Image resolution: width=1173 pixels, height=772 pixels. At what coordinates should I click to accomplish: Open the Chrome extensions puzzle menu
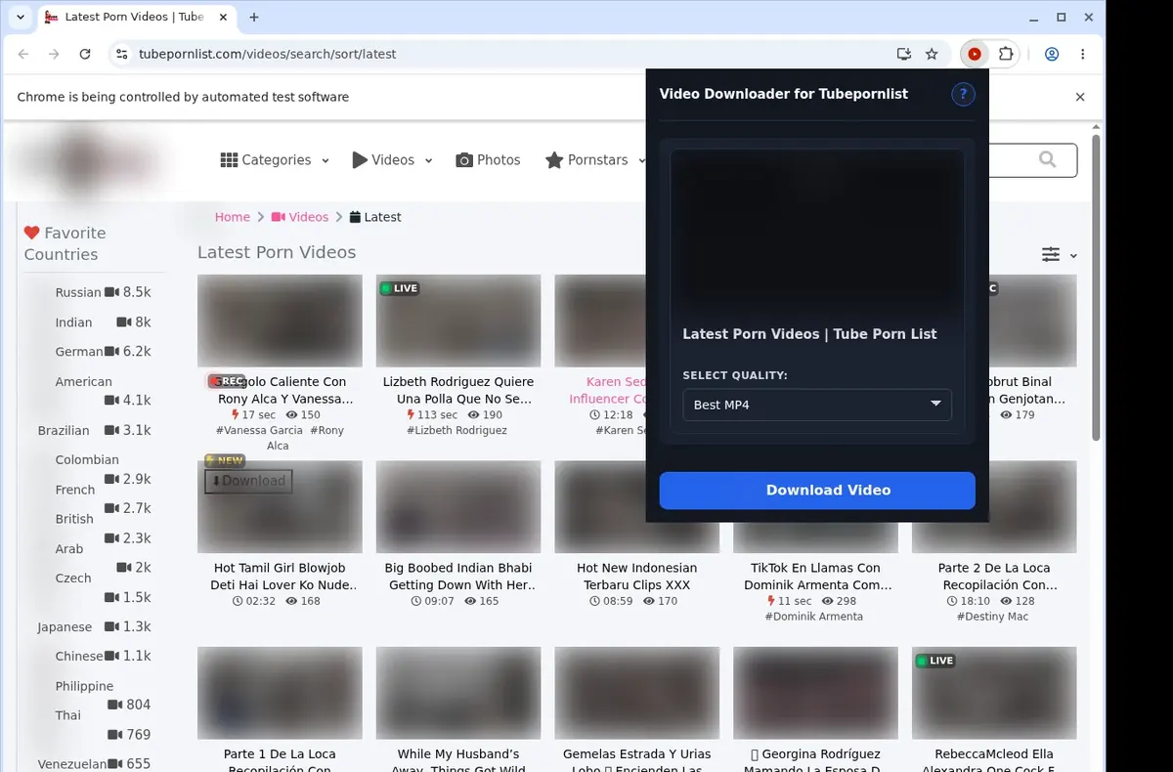click(1005, 55)
